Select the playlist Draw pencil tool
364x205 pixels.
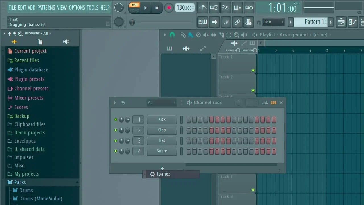pos(183,35)
